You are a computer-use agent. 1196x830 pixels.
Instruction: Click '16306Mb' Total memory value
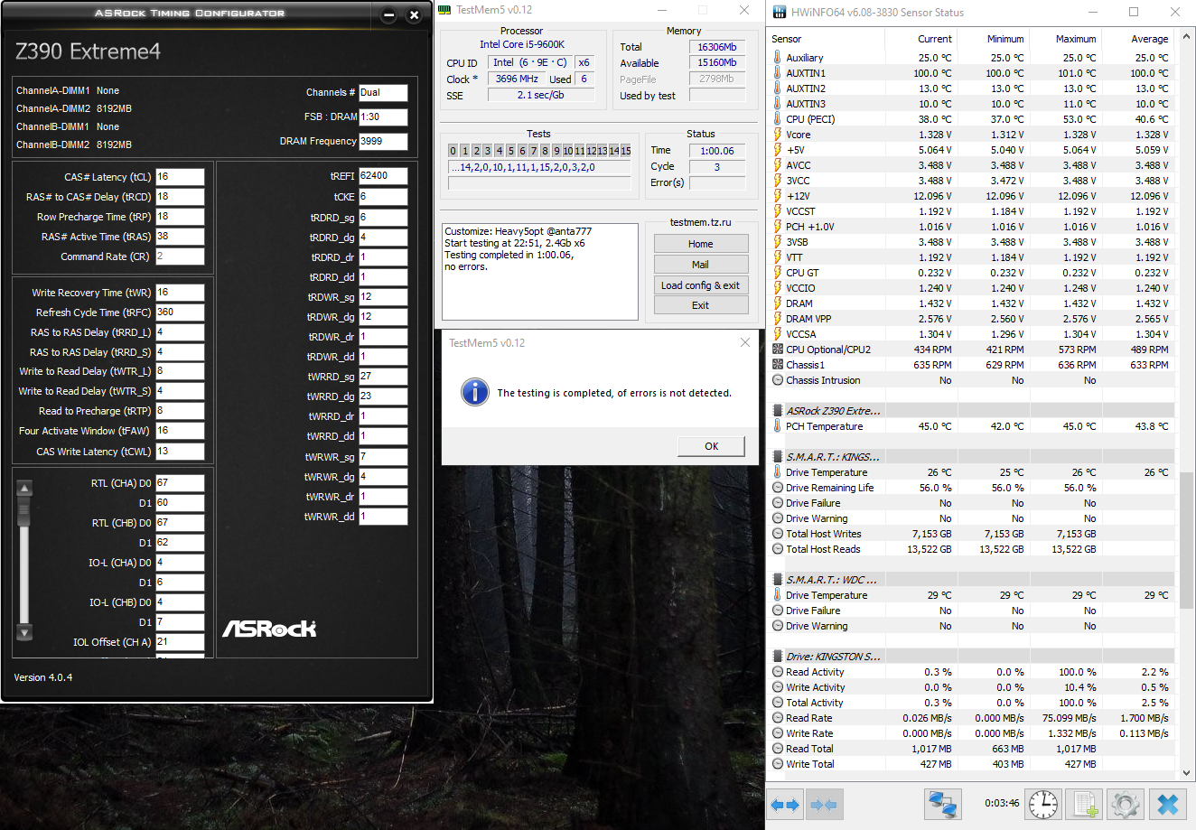717,47
